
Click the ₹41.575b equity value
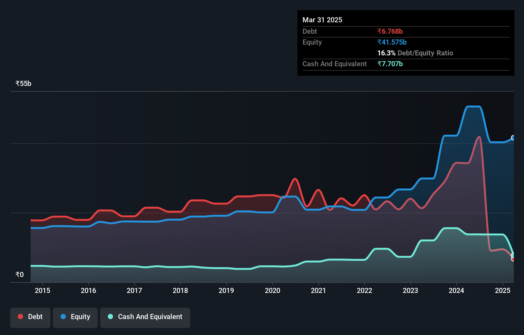[392, 42]
